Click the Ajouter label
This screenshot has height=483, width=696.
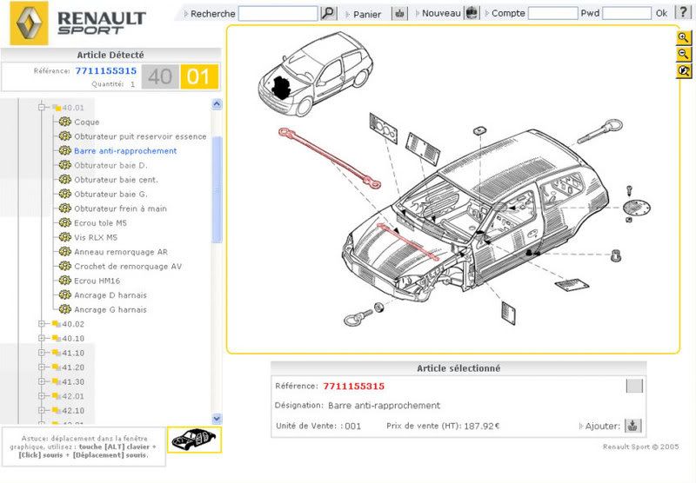602,426
